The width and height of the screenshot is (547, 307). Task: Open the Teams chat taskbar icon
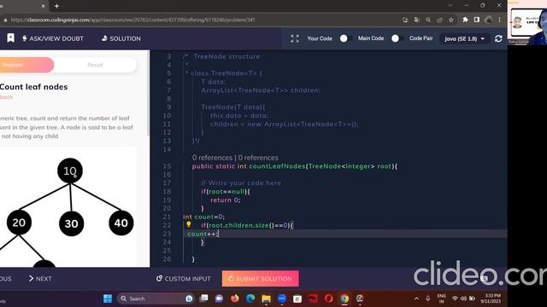click(x=219, y=298)
